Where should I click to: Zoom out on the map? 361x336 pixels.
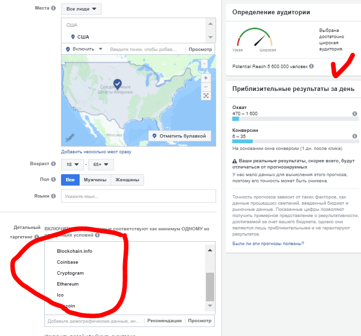tap(206, 87)
